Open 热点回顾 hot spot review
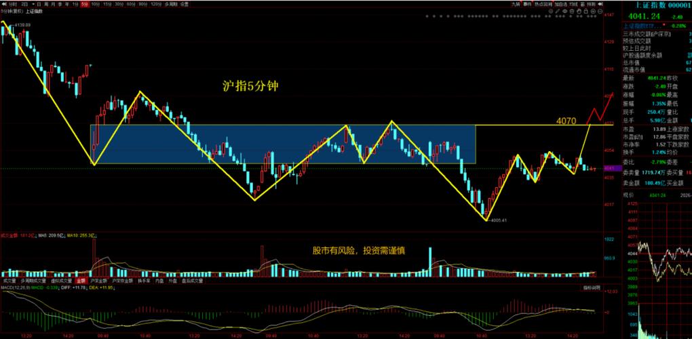The image size is (692, 339). pos(543,4)
